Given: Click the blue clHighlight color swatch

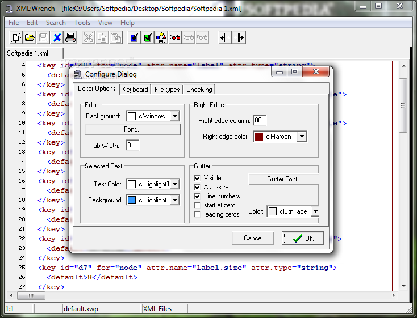Looking at the screenshot, I should (x=132, y=200).
